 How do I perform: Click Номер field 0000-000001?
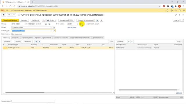[18, 24]
